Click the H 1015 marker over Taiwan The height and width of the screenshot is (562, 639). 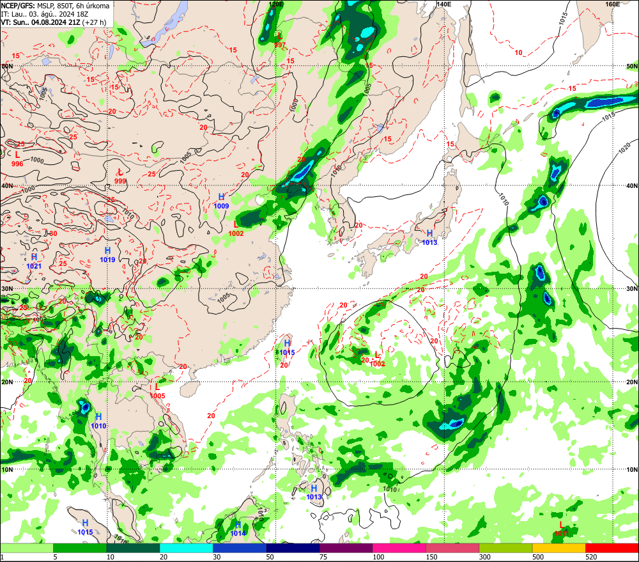pos(288,348)
